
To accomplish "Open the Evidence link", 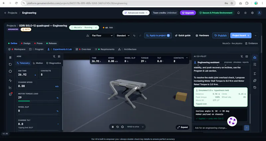I will [251, 43].
